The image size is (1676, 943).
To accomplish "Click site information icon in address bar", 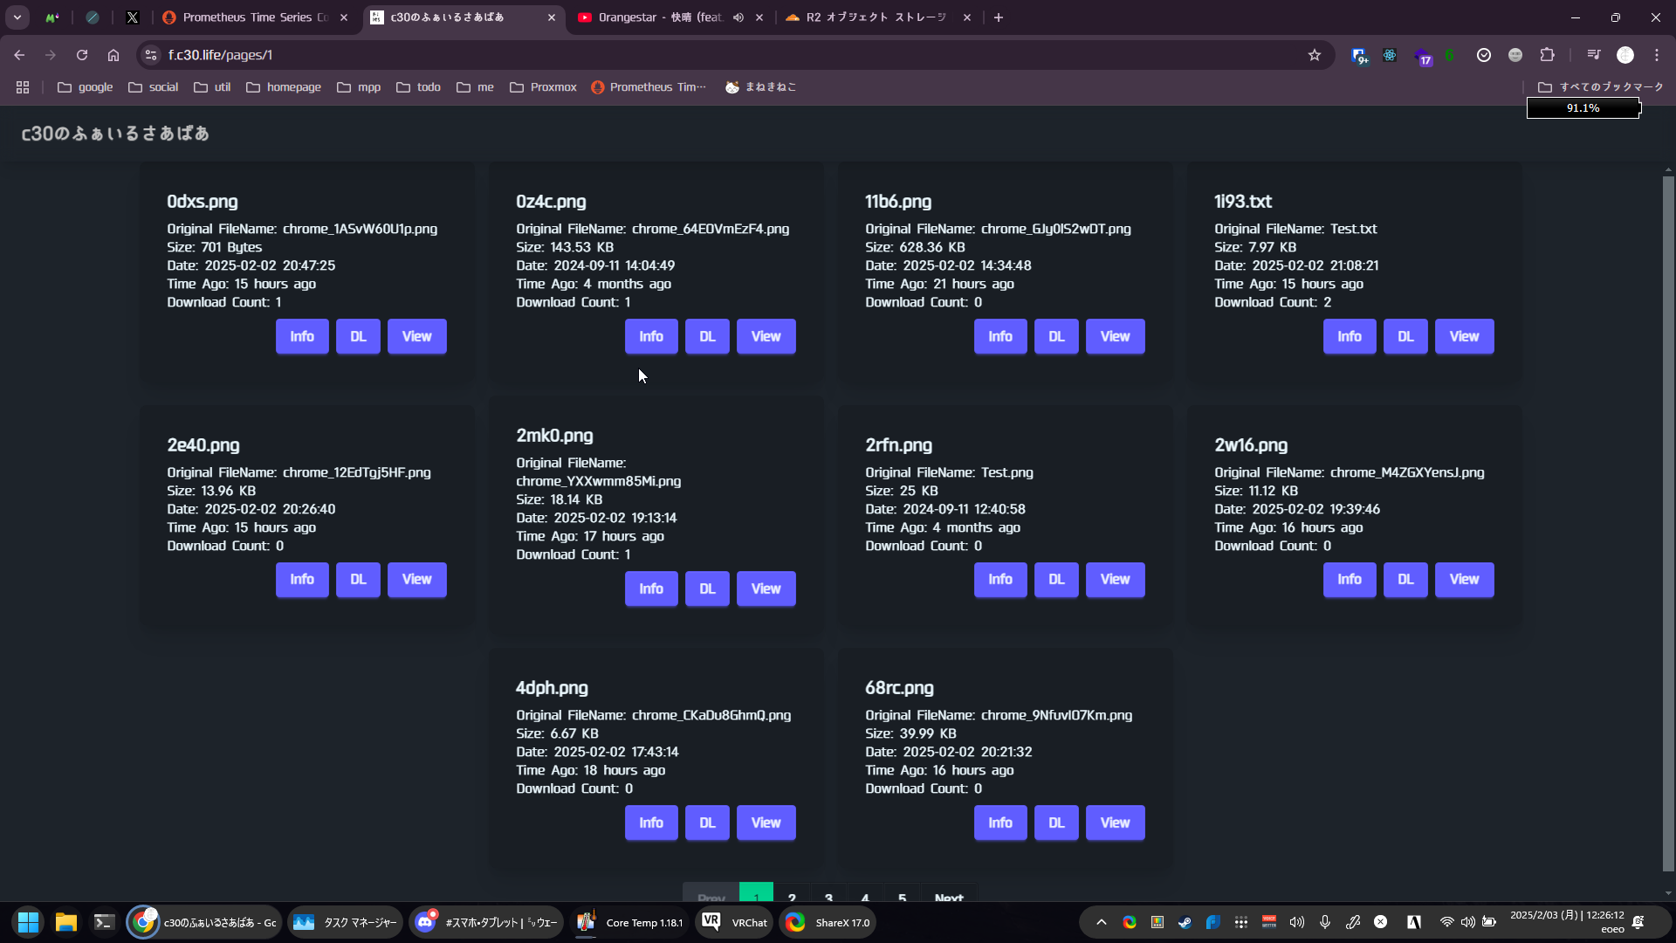I will (151, 55).
